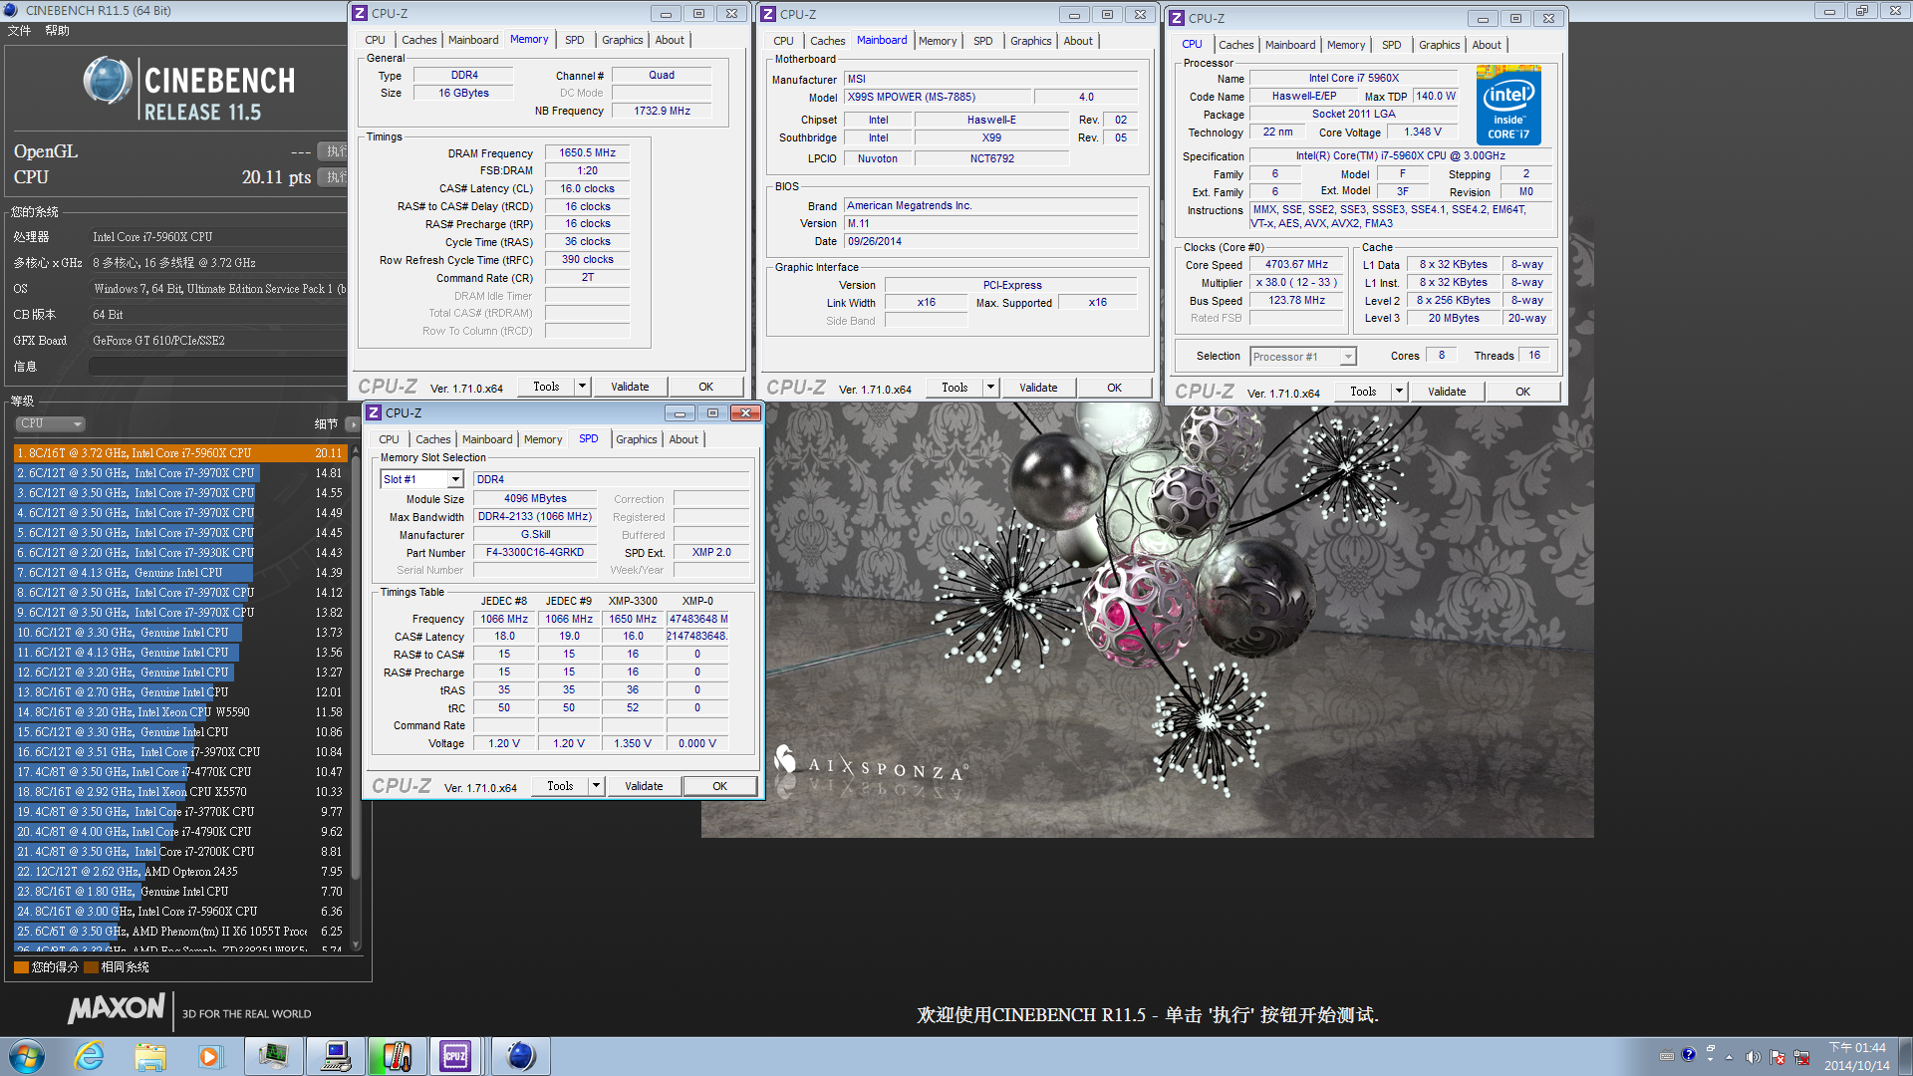The height and width of the screenshot is (1076, 1913).
Task: Open Tools dropdown arrow in Mainboard window
Action: pyautogui.click(x=990, y=388)
